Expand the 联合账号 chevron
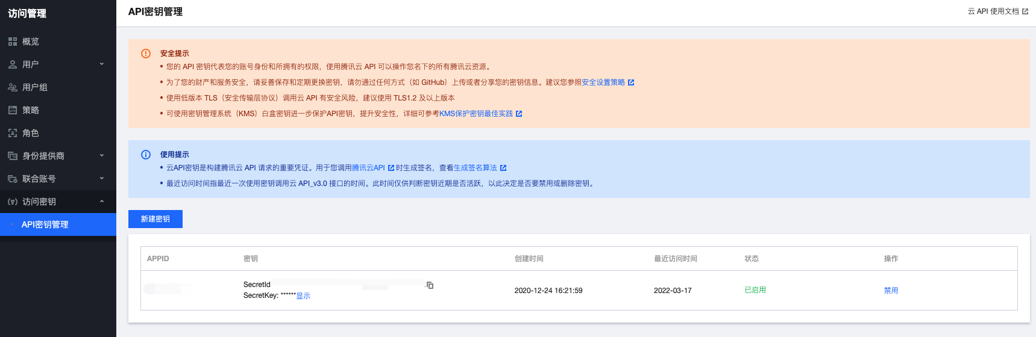Image resolution: width=1036 pixels, height=337 pixels. point(102,178)
